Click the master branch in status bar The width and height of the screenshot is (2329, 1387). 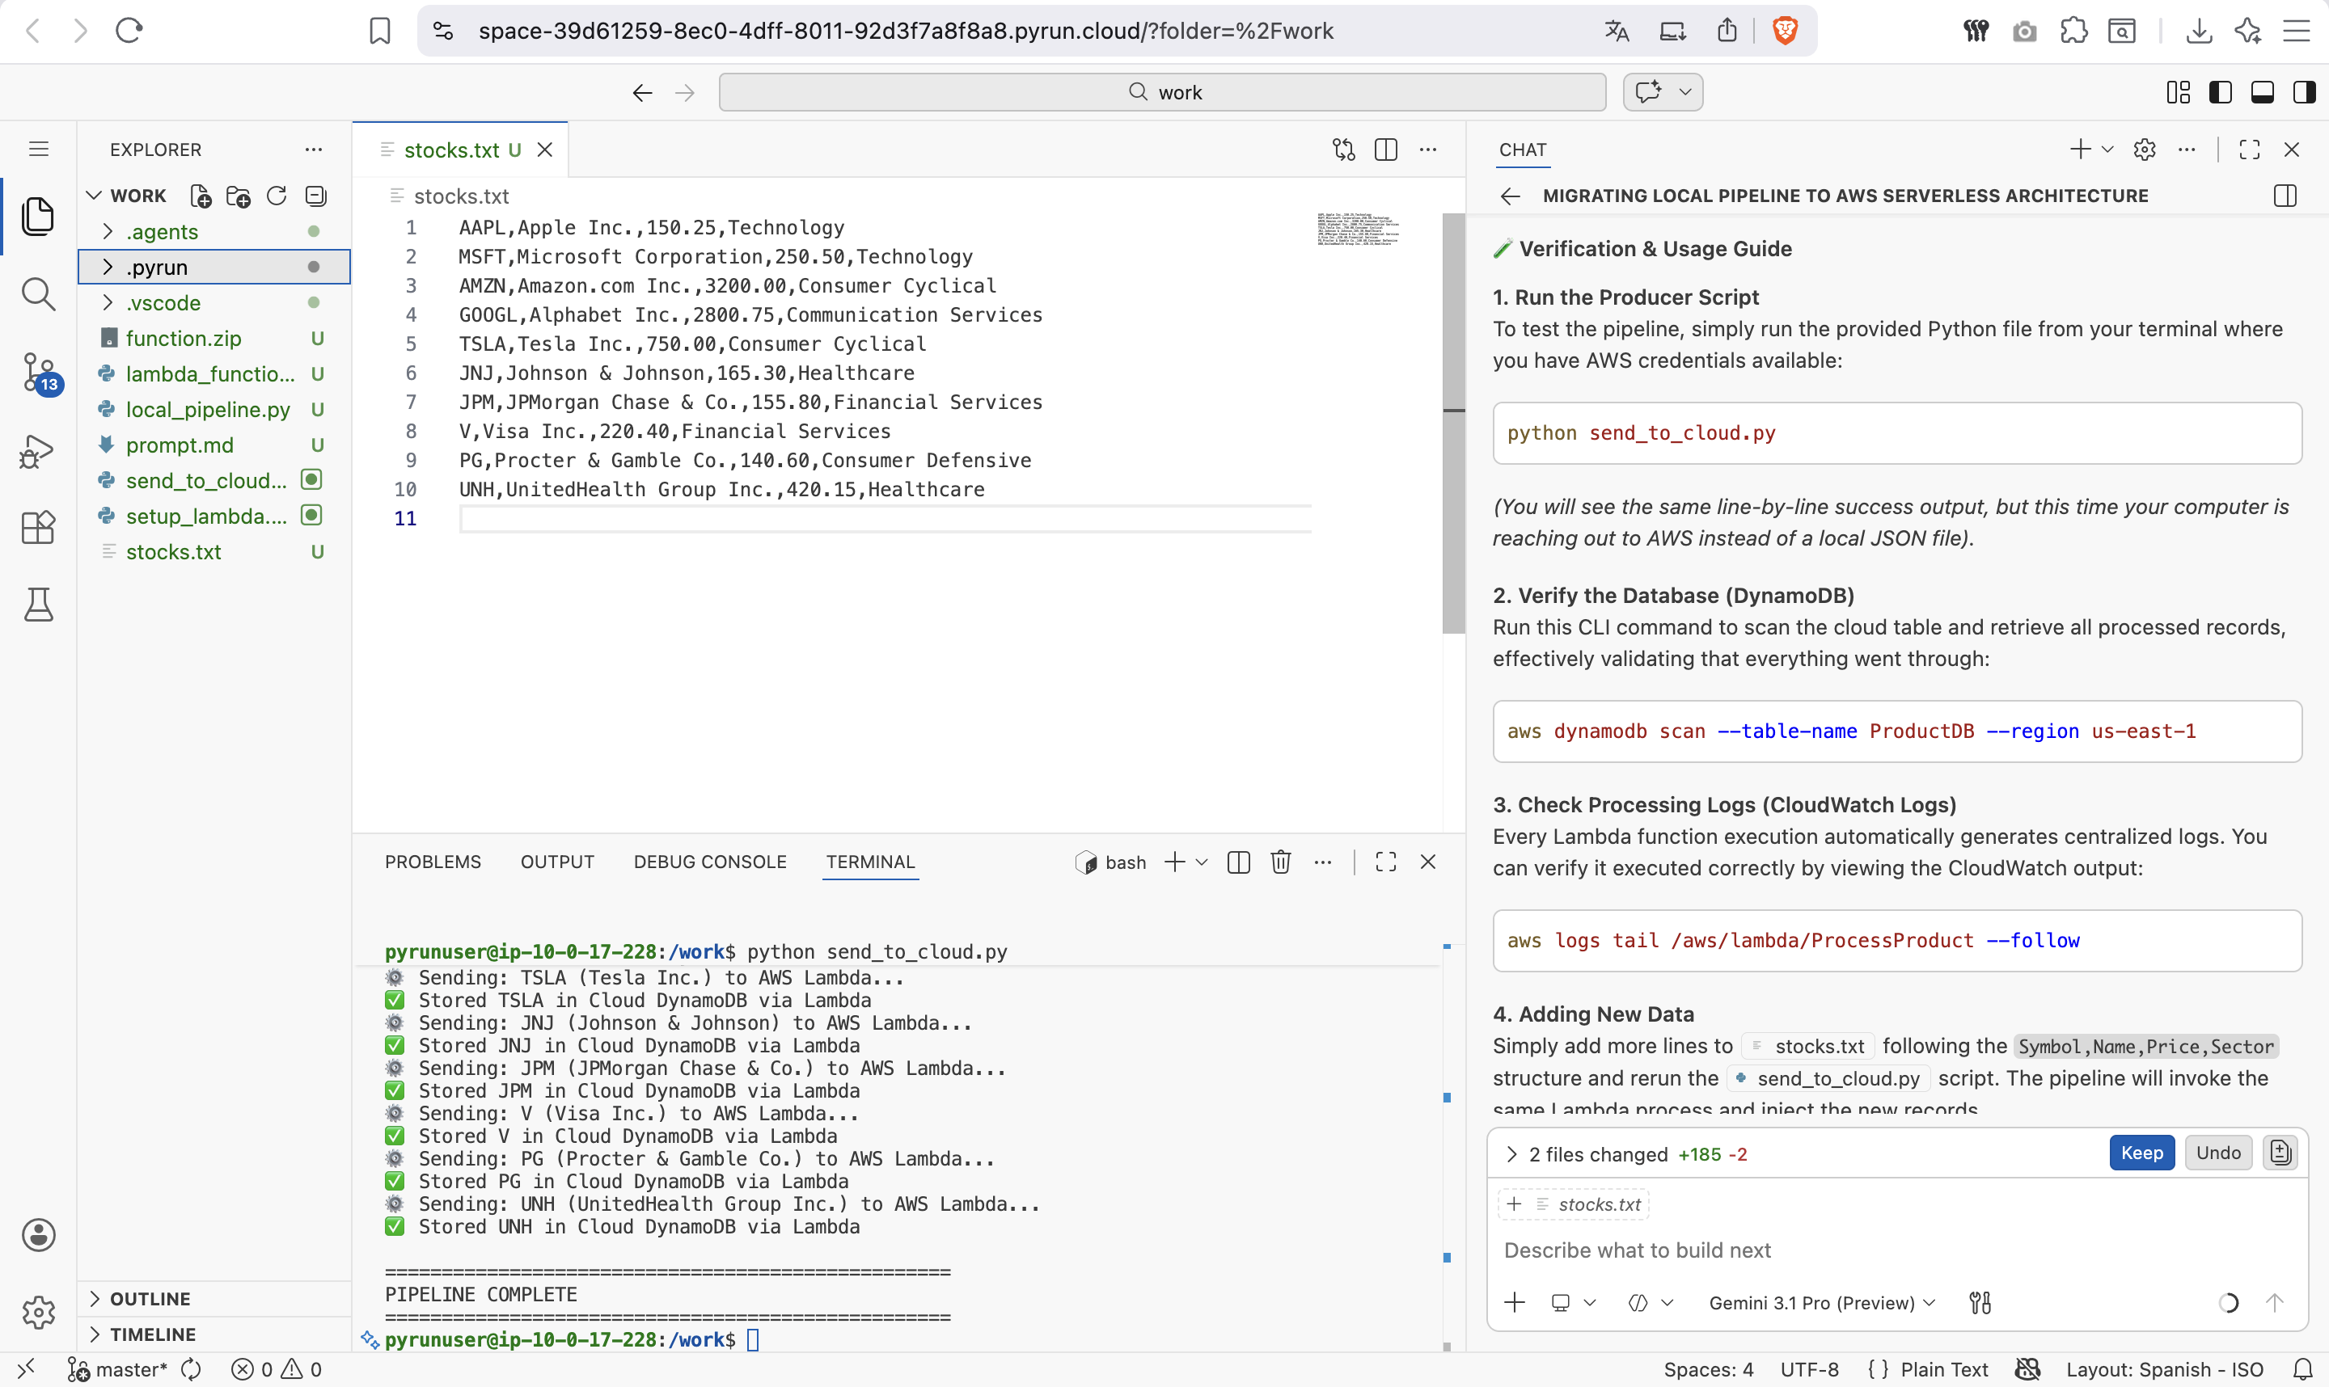tap(119, 1369)
